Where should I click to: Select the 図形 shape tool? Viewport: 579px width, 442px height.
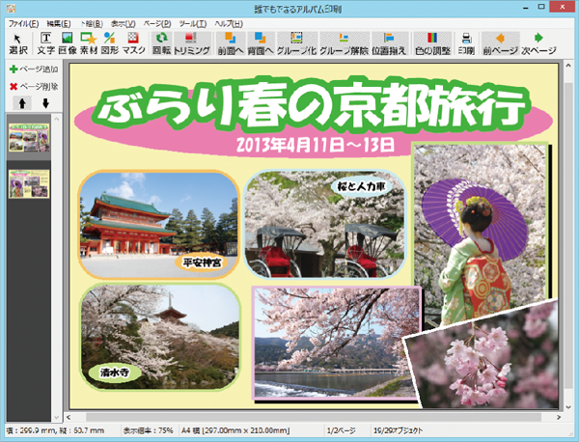click(110, 42)
